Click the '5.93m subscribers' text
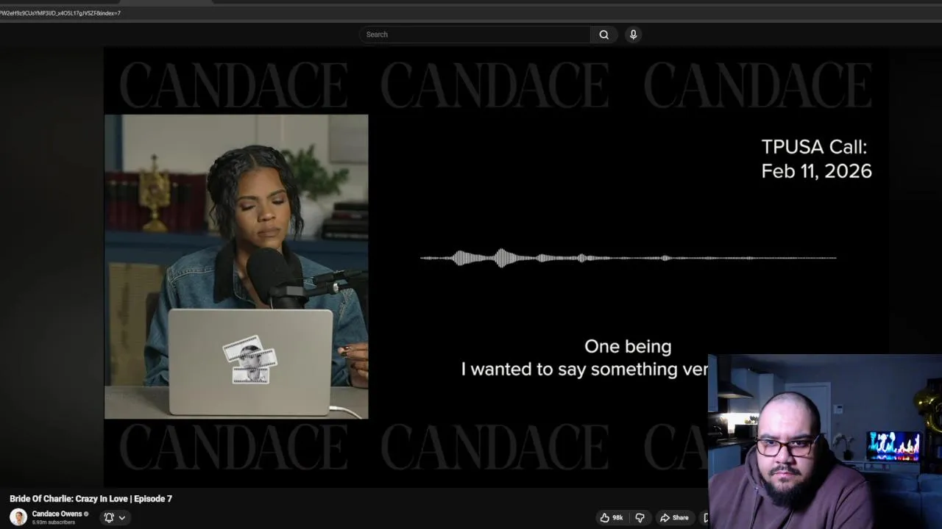Viewport: 942px width, 529px height. 53,522
